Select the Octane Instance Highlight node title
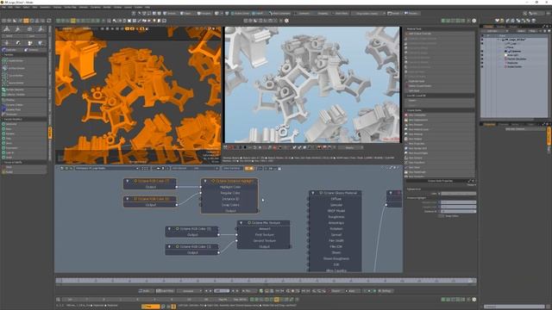Image resolution: width=552 pixels, height=310 pixels. click(234, 181)
